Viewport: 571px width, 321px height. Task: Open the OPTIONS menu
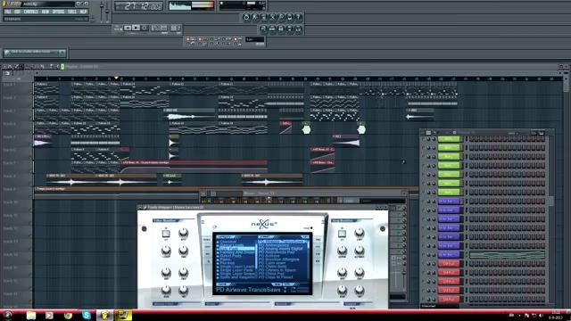[x=58, y=12]
